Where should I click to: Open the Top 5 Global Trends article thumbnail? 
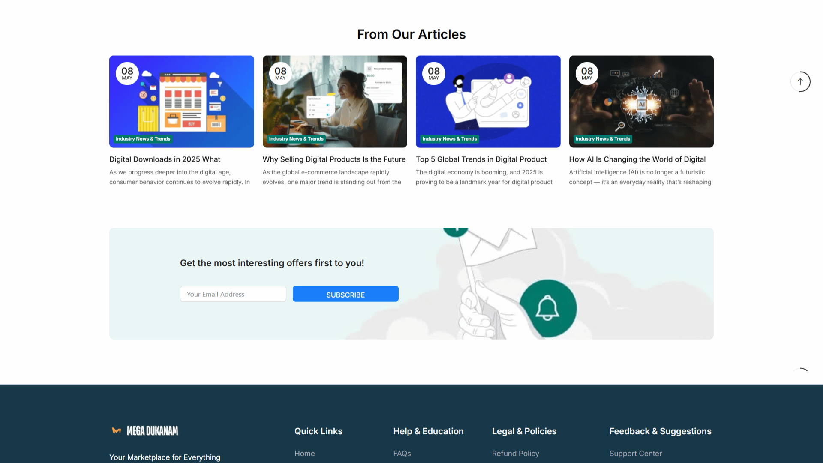(488, 102)
